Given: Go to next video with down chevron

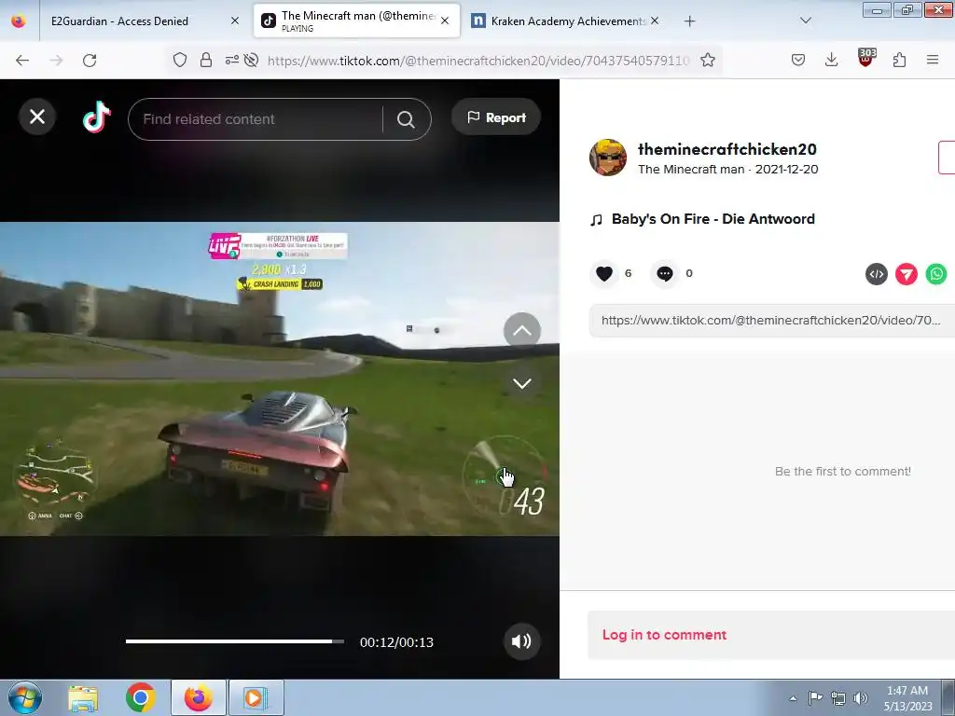Looking at the screenshot, I should click(x=522, y=383).
